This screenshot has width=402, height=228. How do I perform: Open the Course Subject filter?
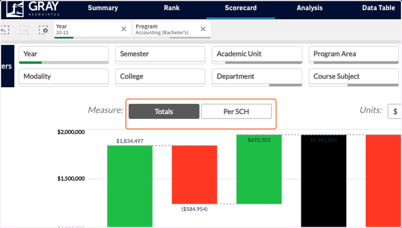click(x=354, y=78)
